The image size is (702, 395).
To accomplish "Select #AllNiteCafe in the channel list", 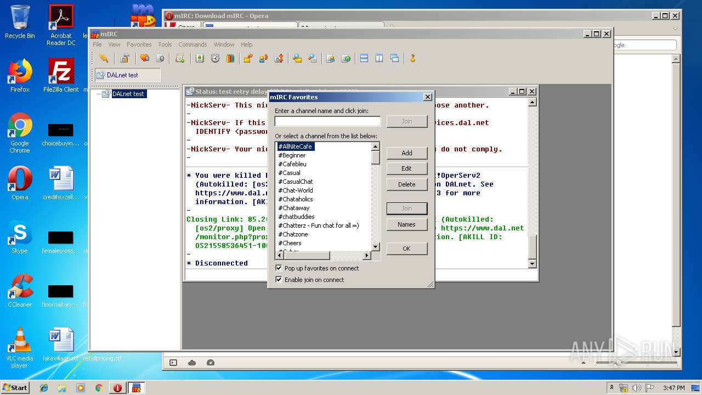I will coord(295,146).
